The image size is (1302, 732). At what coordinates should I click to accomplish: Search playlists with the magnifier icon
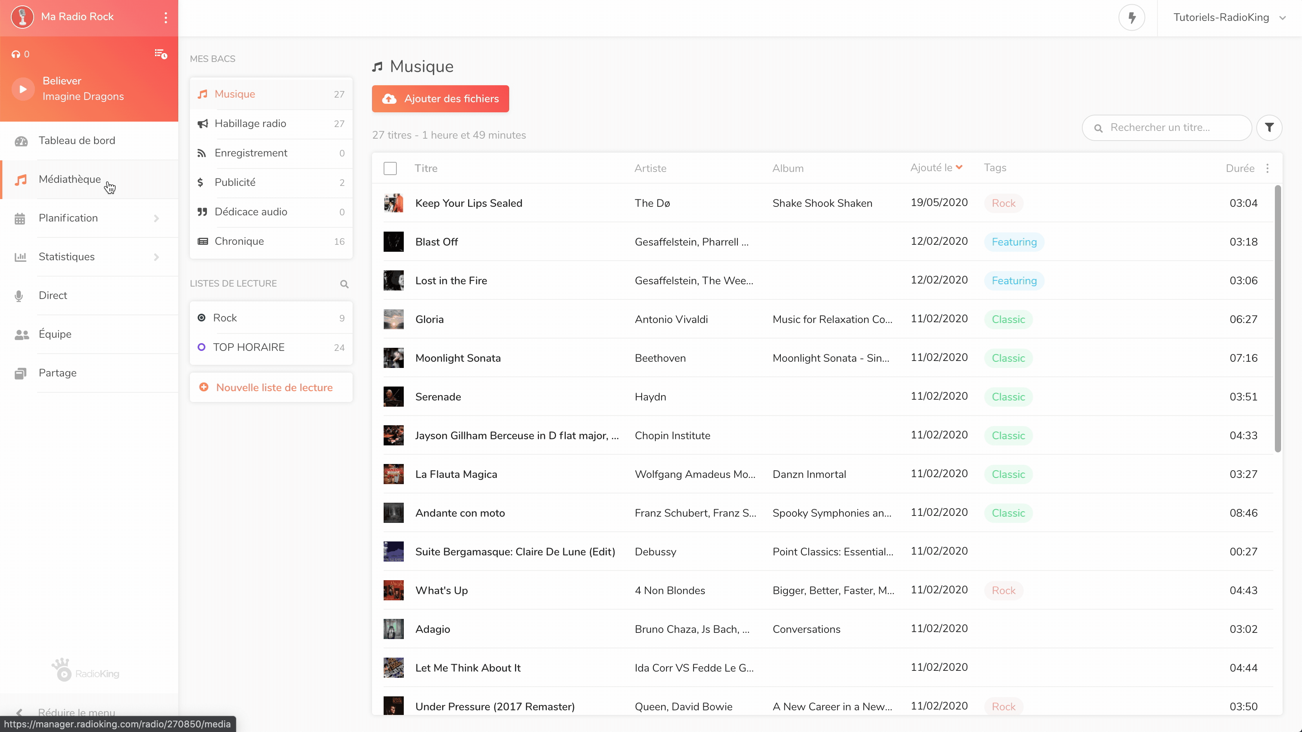tap(344, 284)
